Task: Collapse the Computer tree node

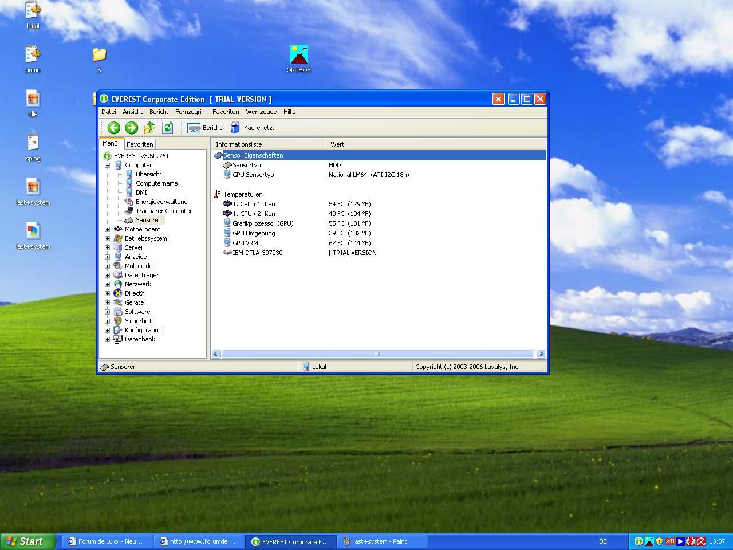Action: pyautogui.click(x=107, y=165)
